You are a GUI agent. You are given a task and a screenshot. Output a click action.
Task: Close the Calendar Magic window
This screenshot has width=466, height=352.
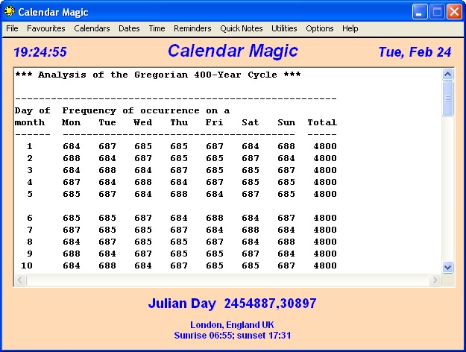click(454, 12)
